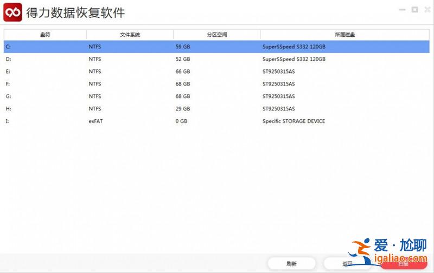
Task: Close the data recovery window
Action: pyautogui.click(x=427, y=10)
